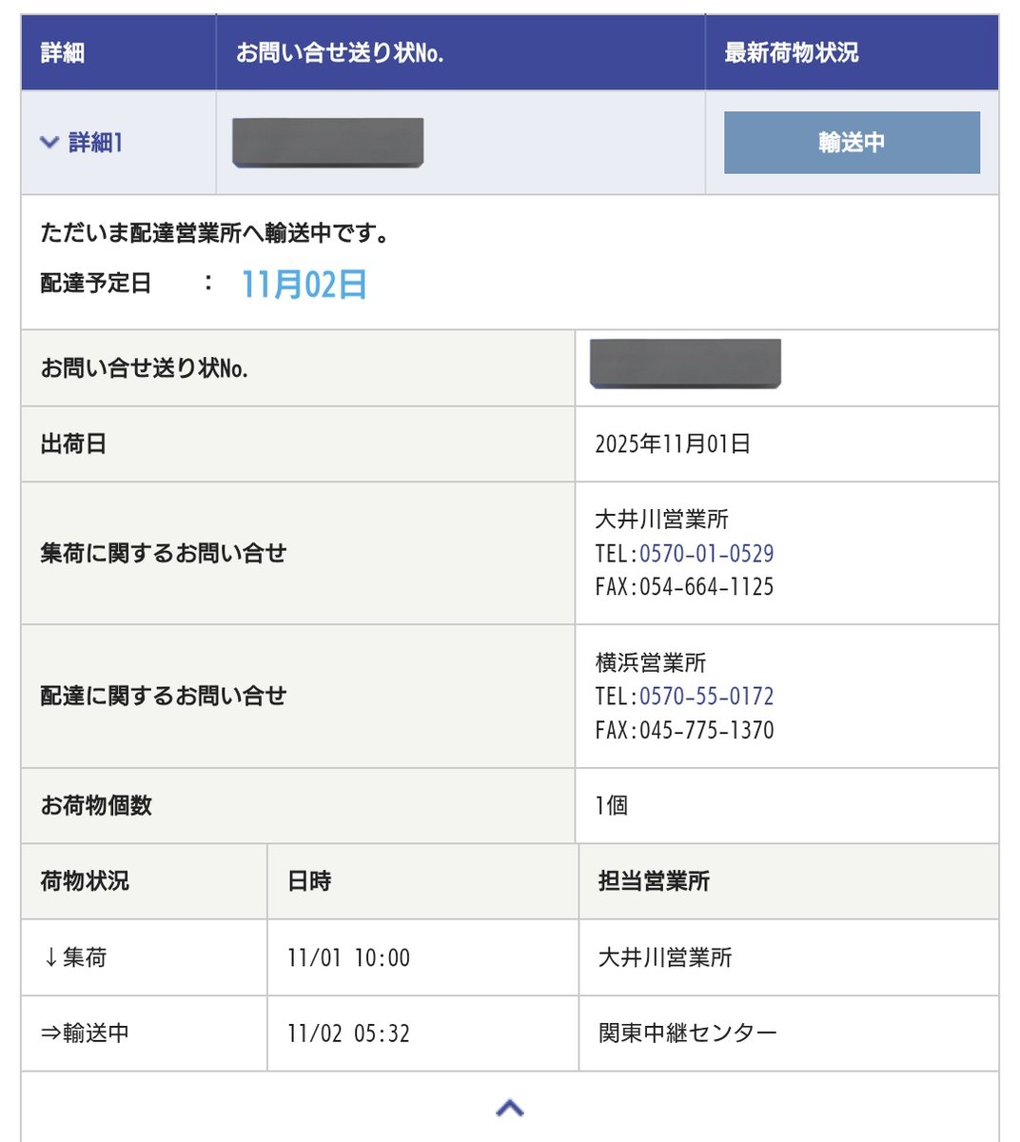The width and height of the screenshot is (1020, 1142).
Task: Select 大井川営業所 in the status history row
Action: point(665,958)
